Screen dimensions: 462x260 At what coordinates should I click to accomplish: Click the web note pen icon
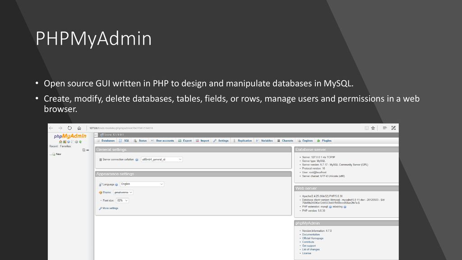point(393,128)
